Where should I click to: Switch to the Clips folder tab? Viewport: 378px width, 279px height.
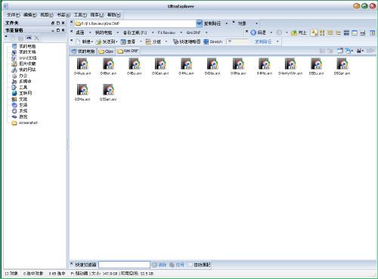click(x=106, y=51)
